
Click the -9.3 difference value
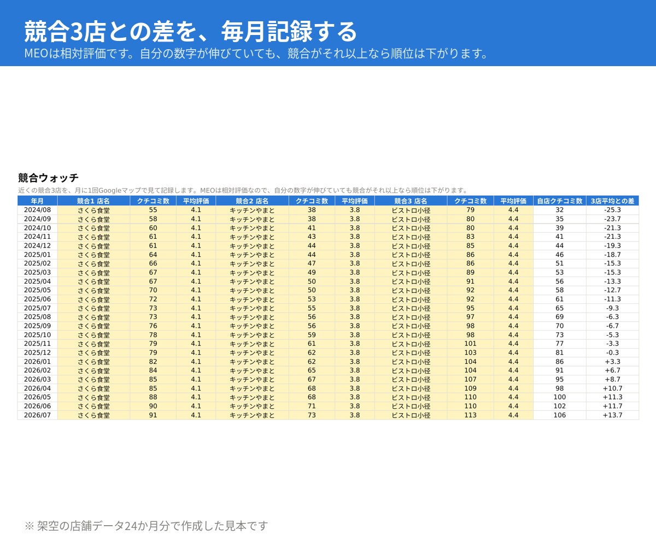[612, 308]
